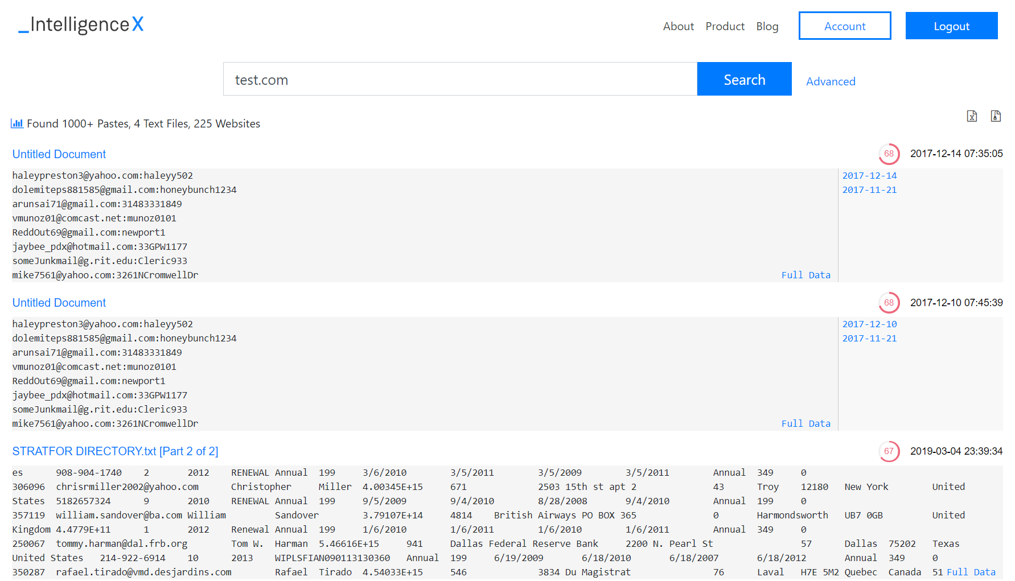
Task: Click the ZIP archive download icon
Action: coord(995,116)
